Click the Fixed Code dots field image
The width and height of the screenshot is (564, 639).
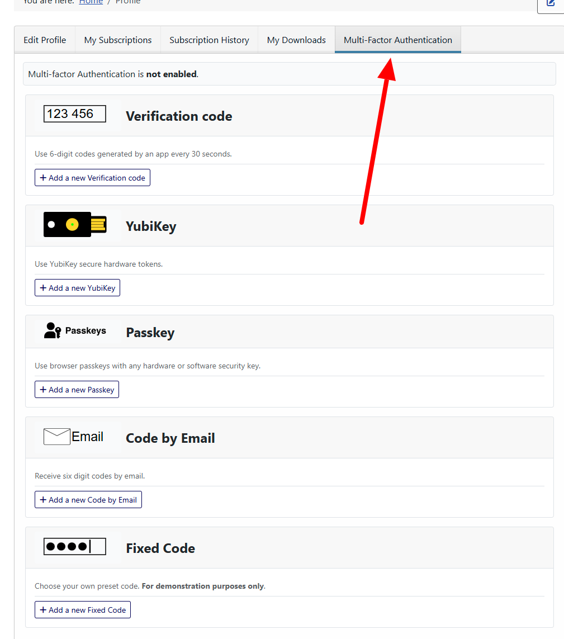pyautogui.click(x=74, y=547)
